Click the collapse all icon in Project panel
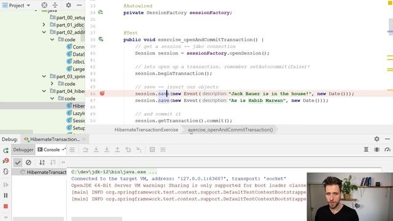 pyautogui.click(x=55, y=6)
